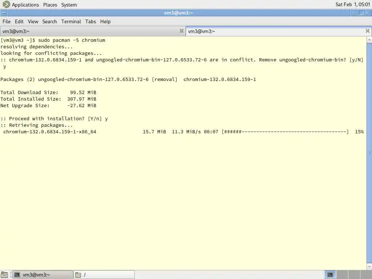372x279 pixels.
Task: Close the first terminal tab
Action: 182,31
